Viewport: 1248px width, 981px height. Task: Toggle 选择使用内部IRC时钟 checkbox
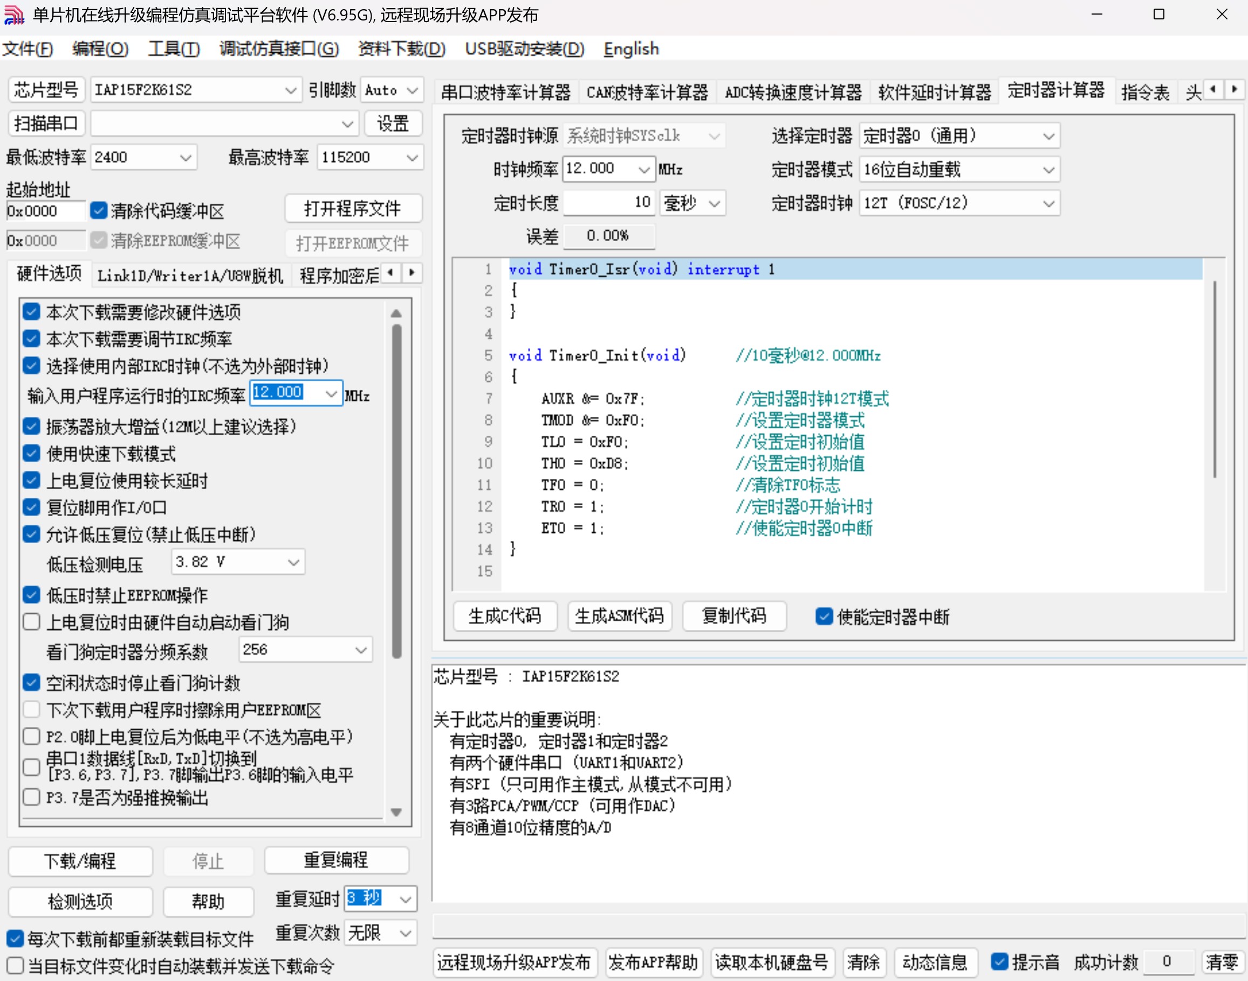32,366
